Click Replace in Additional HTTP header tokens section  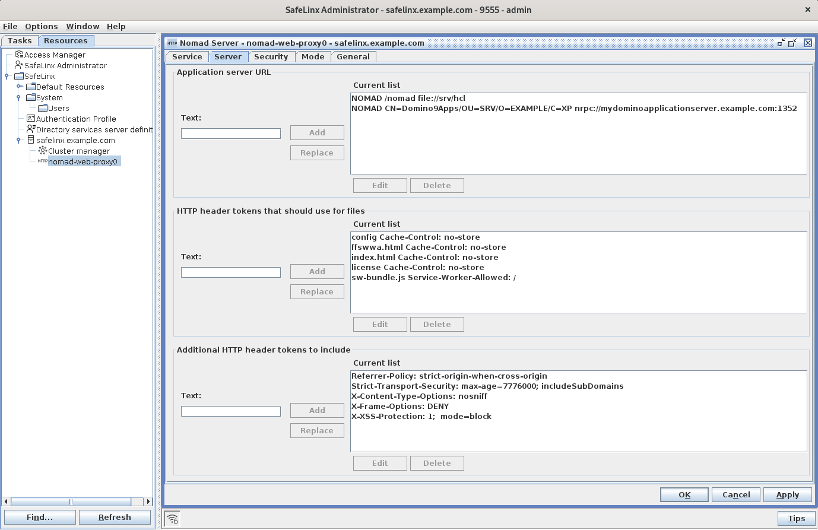click(317, 430)
